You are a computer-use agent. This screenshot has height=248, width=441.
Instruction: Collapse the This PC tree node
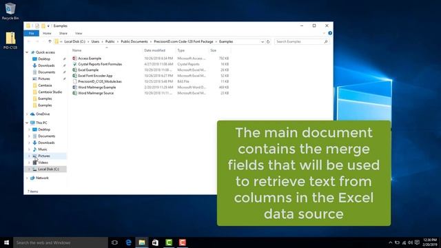point(27,123)
